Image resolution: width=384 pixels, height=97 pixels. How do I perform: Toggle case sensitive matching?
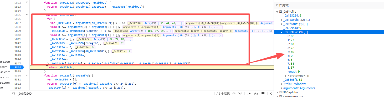pyautogui.click(x=256, y=93)
